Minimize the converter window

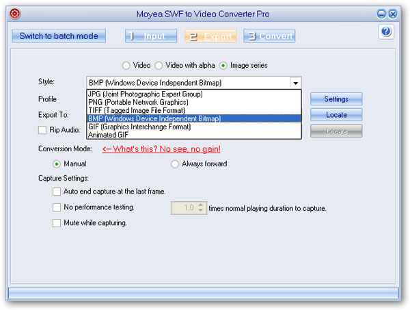click(x=381, y=14)
